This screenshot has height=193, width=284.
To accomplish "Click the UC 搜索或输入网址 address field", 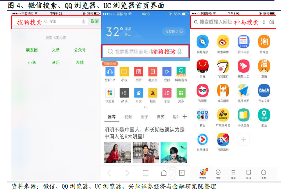I will (x=216, y=22).
